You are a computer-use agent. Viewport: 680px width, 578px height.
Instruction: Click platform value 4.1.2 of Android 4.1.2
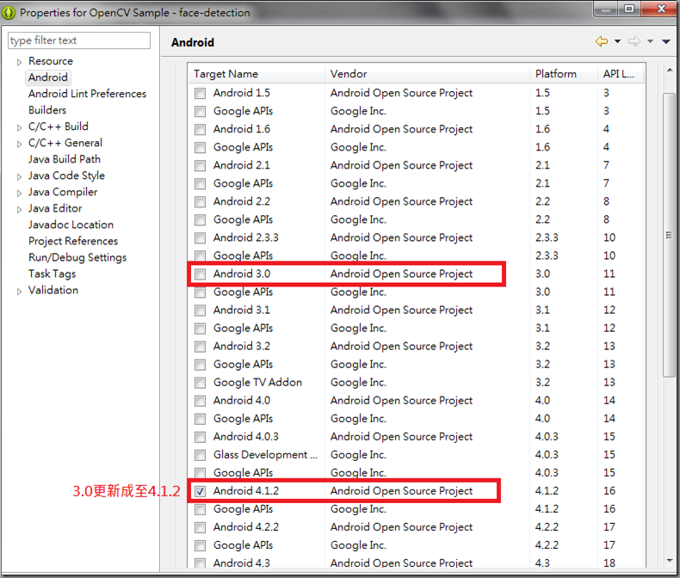pyautogui.click(x=547, y=491)
